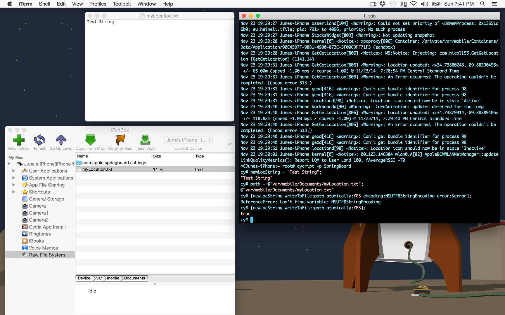
Task: Open the Edit menu
Action: point(61,4)
